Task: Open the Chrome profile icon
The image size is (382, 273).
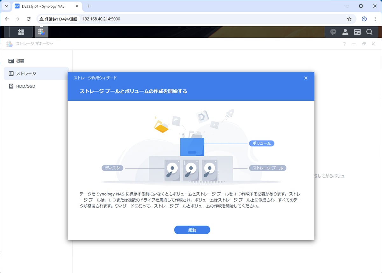Action: (x=364, y=19)
